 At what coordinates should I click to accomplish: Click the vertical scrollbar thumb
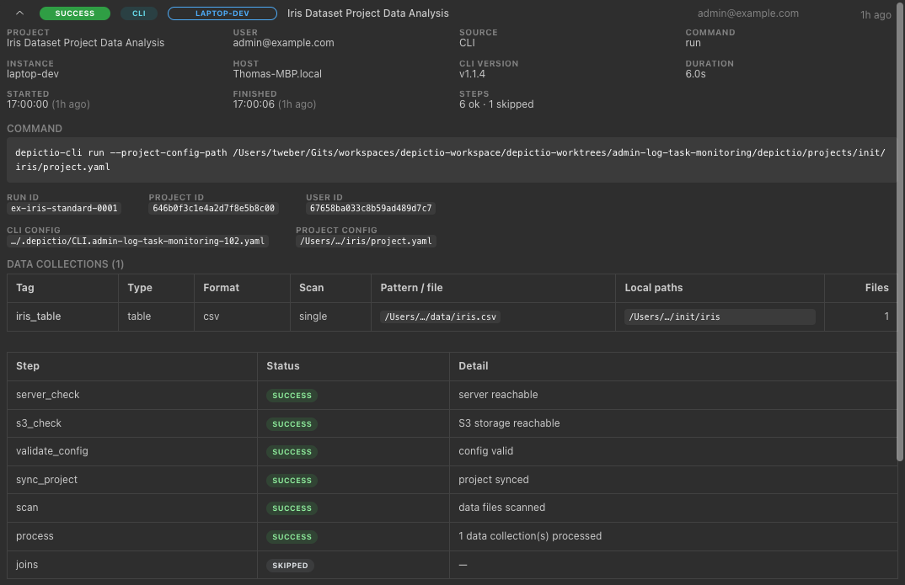[901, 231]
